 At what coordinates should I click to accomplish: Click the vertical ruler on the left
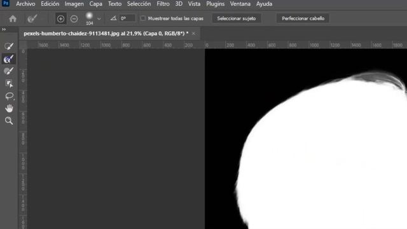tap(23, 139)
